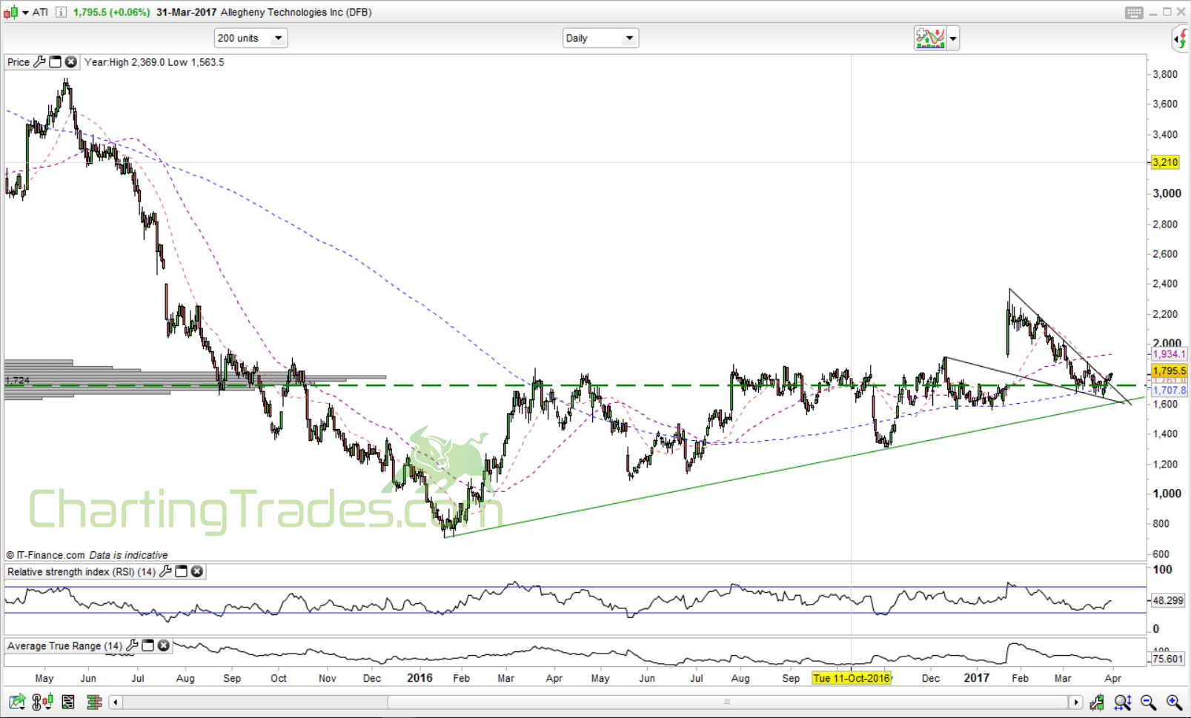Click the zoom in magnifier icon
Viewport: 1191px width, 718px height.
tap(1174, 702)
